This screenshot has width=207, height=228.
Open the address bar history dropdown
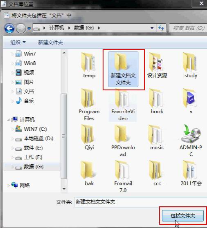click(x=152, y=28)
